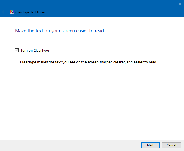184x151 pixels.
Task: Uncheck the Turn on ClearType checkbox
Action: tap(17, 50)
